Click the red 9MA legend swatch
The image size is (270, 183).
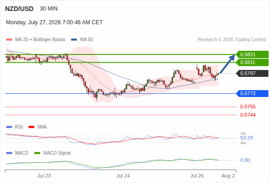coord(31,127)
